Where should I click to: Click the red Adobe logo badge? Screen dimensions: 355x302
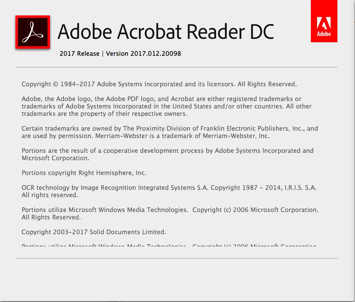[324, 21]
